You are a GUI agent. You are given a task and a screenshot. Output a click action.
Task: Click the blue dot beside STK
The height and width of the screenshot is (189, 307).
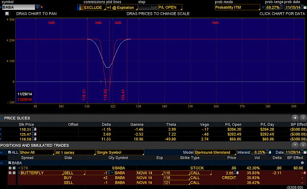tap(19, 168)
